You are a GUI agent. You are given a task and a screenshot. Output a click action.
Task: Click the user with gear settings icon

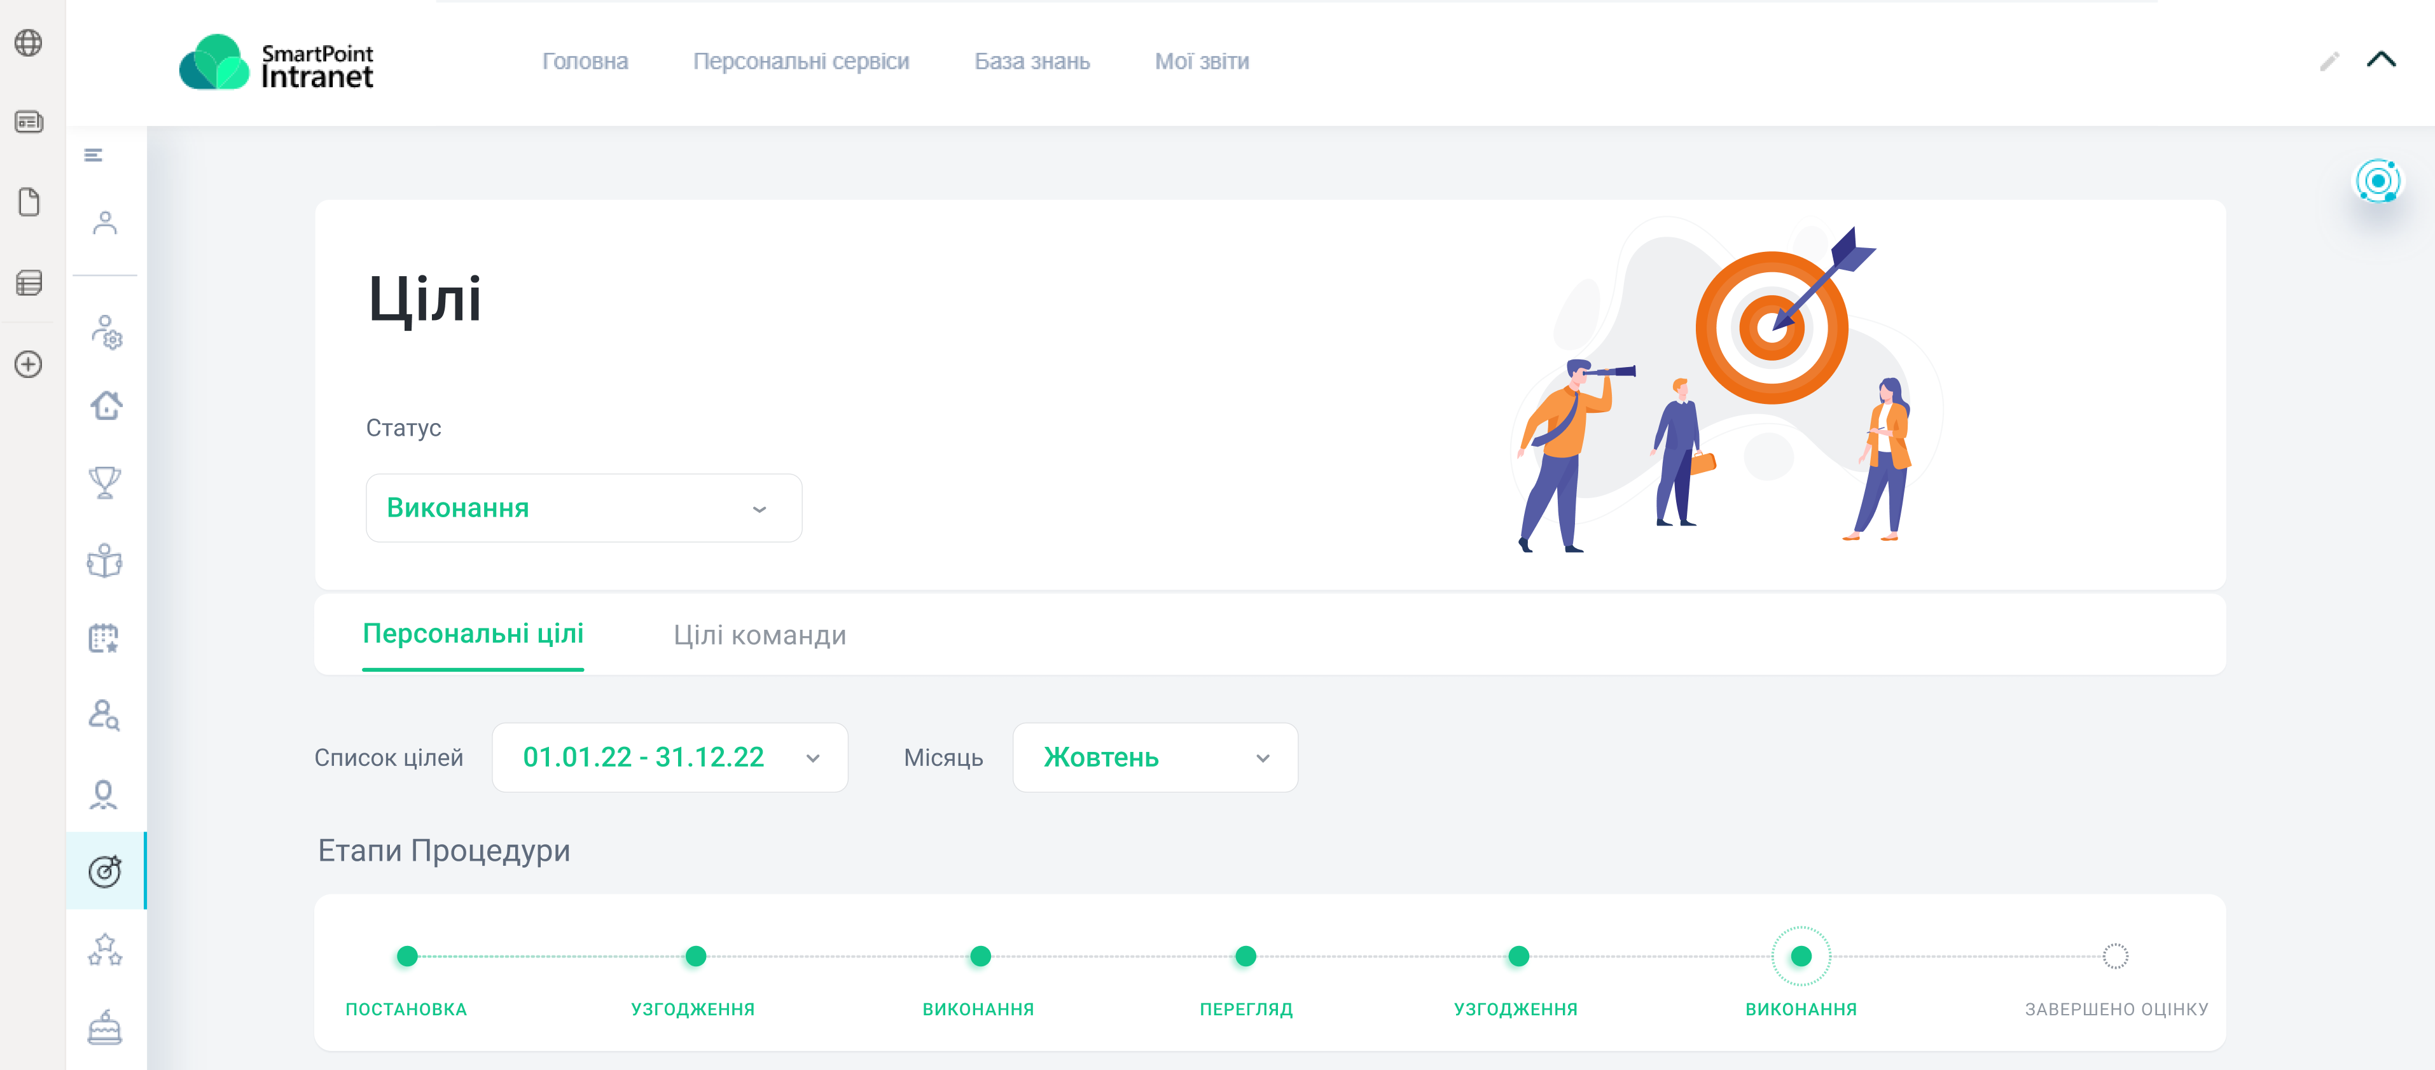click(107, 332)
